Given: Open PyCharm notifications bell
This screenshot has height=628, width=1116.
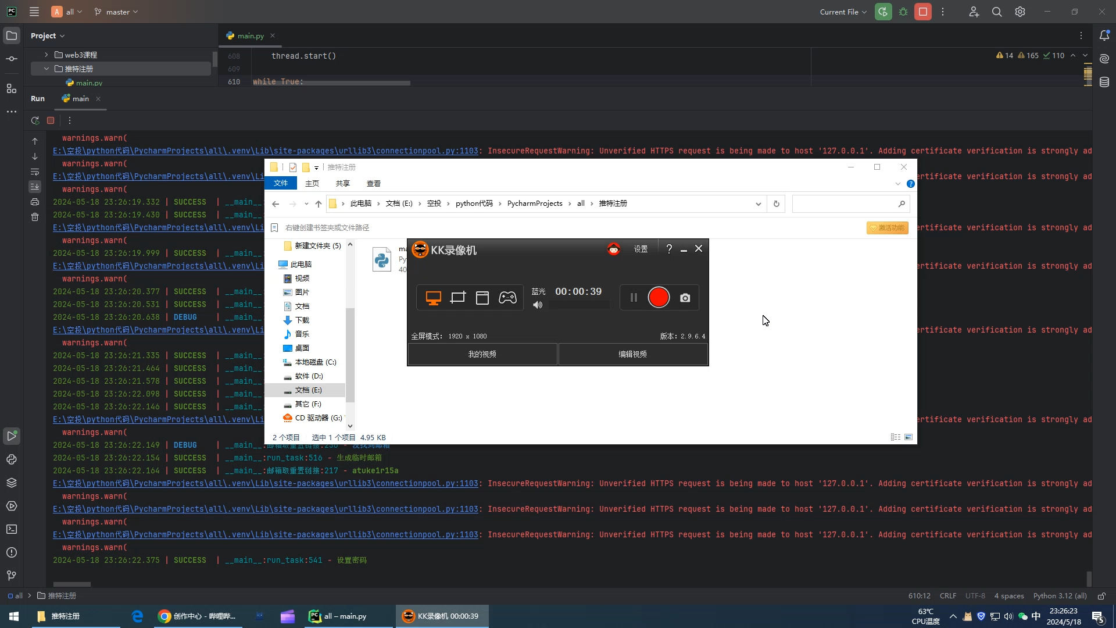Looking at the screenshot, I should [1104, 35].
